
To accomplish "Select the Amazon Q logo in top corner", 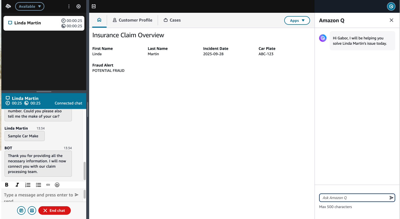I will (x=391, y=6).
